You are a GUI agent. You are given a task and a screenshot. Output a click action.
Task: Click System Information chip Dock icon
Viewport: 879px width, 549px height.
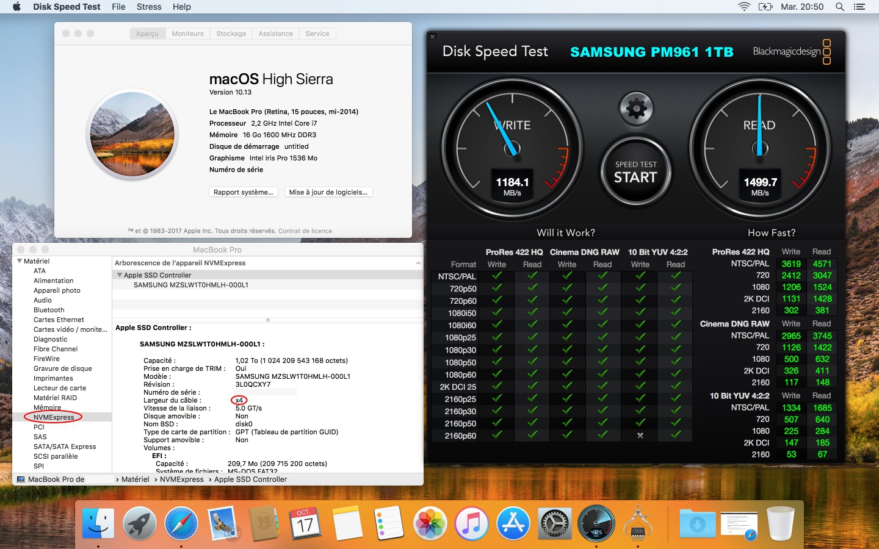tap(638, 523)
